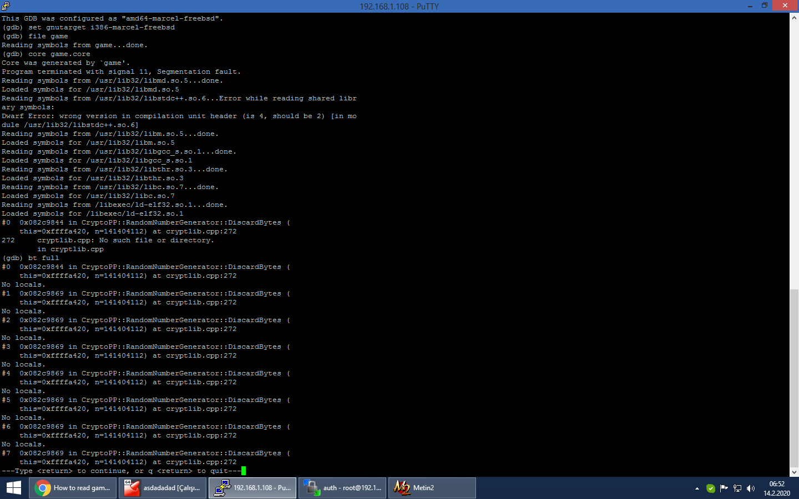799x499 pixels.
Task: Restore down the PuTTY window
Action: 765,6
